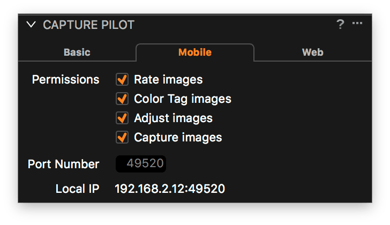The height and width of the screenshot is (225, 390).
Task: Click the Local IP label
Action: pyautogui.click(x=77, y=189)
